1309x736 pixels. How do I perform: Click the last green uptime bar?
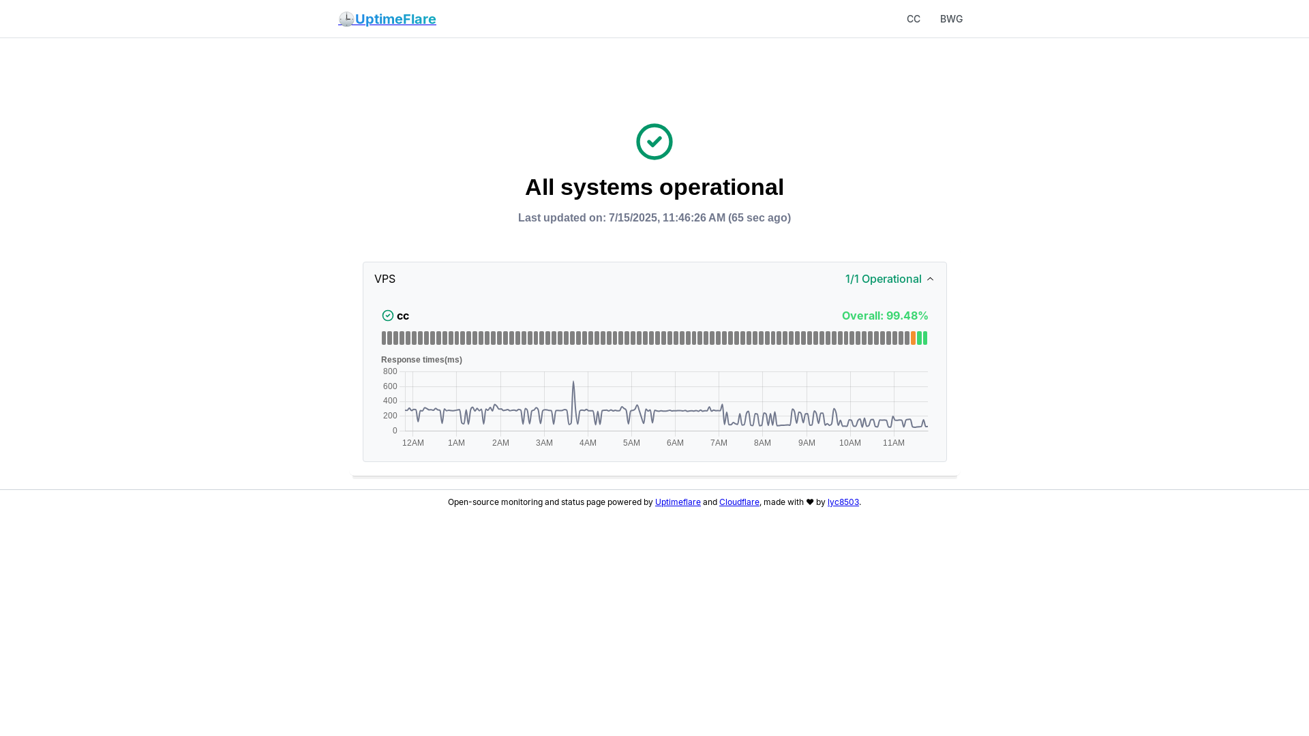[925, 338]
